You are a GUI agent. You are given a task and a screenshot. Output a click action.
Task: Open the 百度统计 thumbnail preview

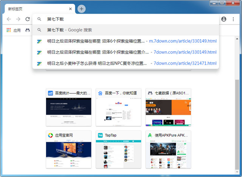coord(69,112)
